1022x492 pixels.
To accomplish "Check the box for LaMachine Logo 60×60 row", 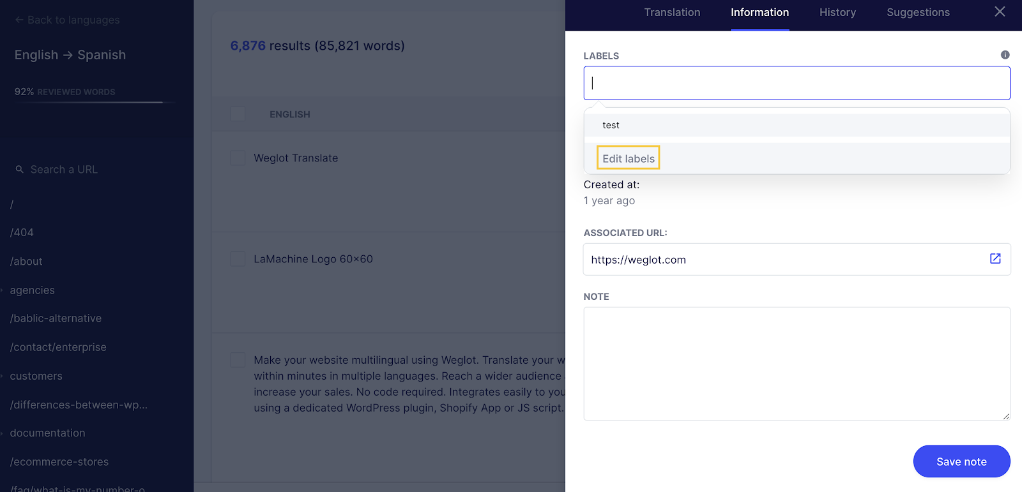I will pos(238,258).
